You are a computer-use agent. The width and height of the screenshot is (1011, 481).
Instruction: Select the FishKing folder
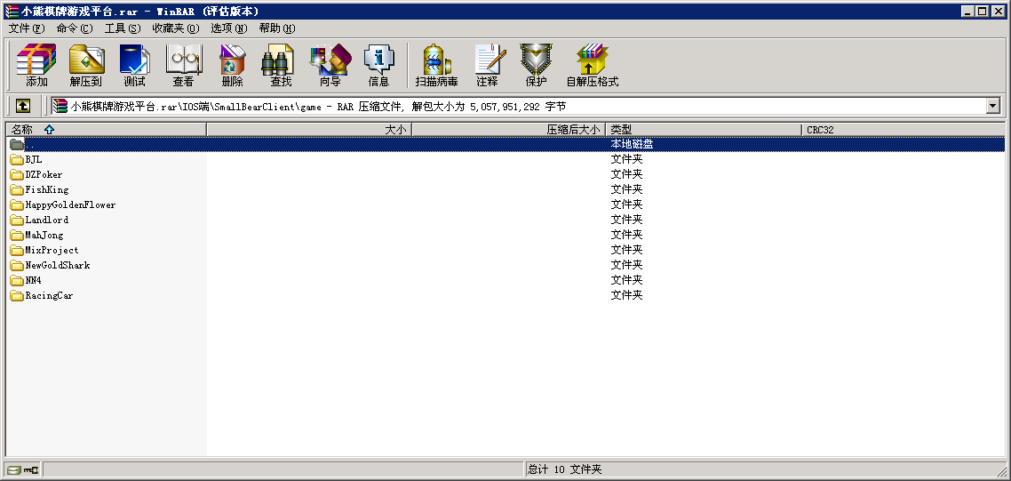click(x=46, y=189)
